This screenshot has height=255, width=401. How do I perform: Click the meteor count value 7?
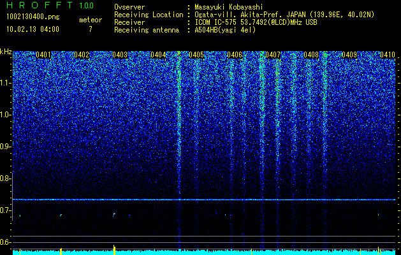[91, 29]
